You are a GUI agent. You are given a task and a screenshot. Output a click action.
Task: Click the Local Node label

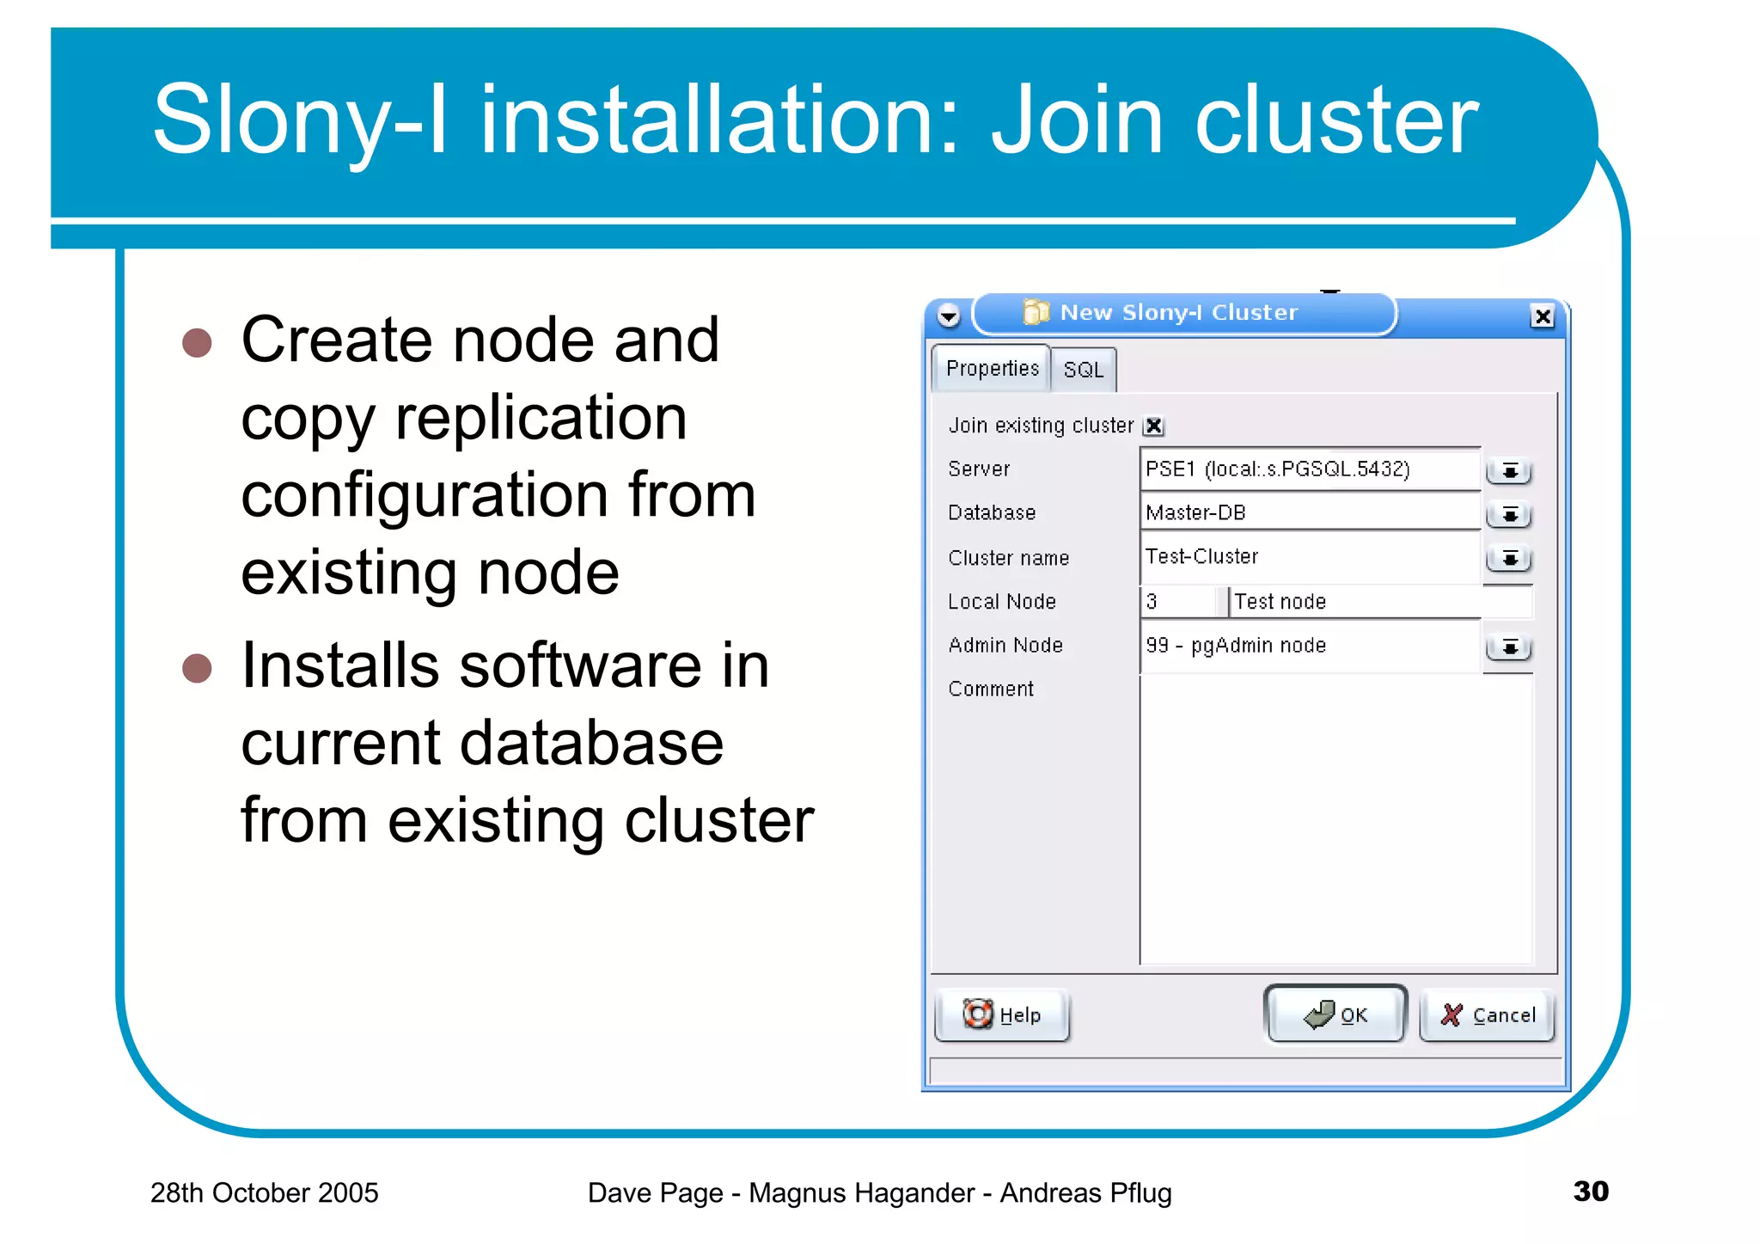pos(1002,602)
